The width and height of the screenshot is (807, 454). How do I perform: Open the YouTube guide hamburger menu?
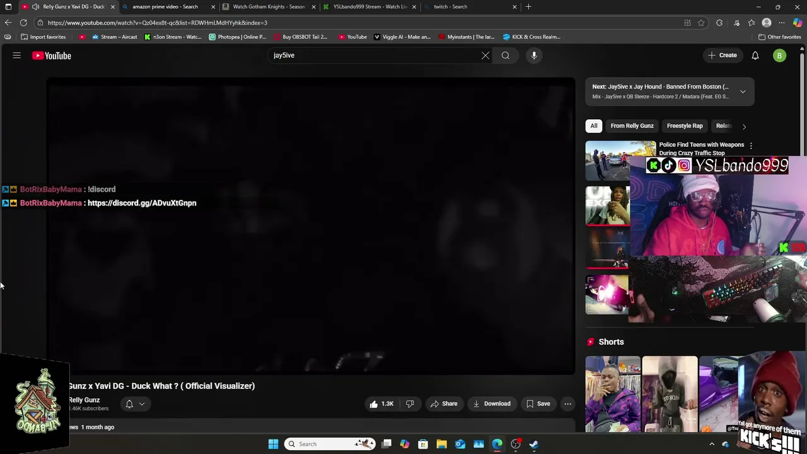click(17, 55)
